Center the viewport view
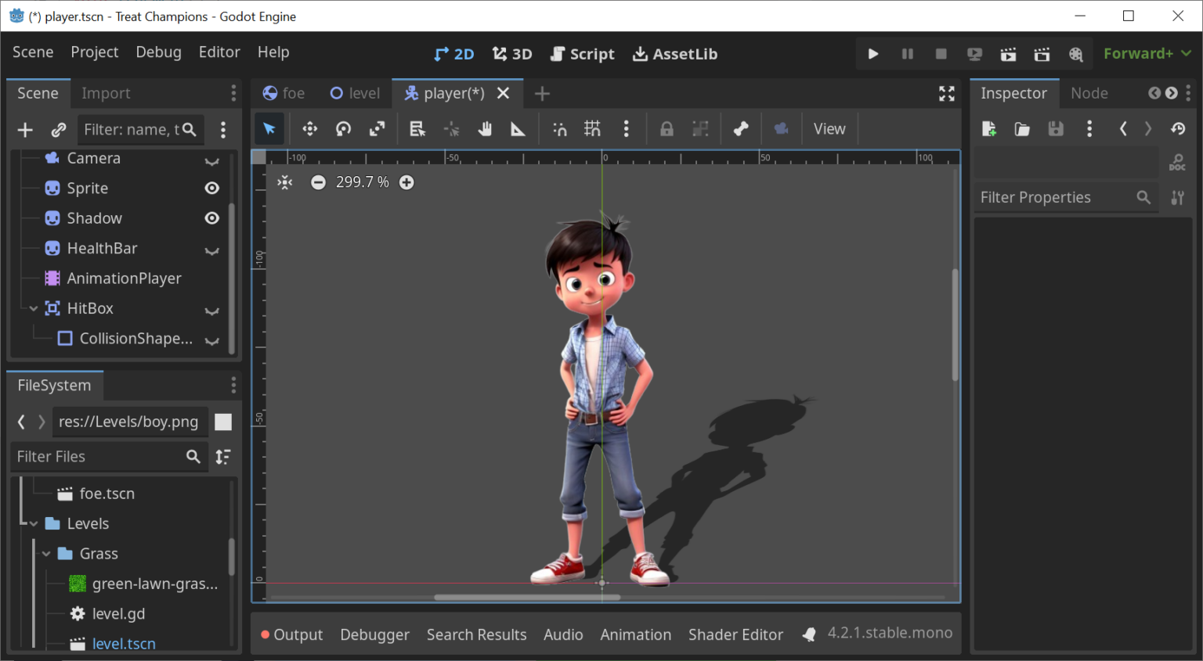 (x=285, y=182)
